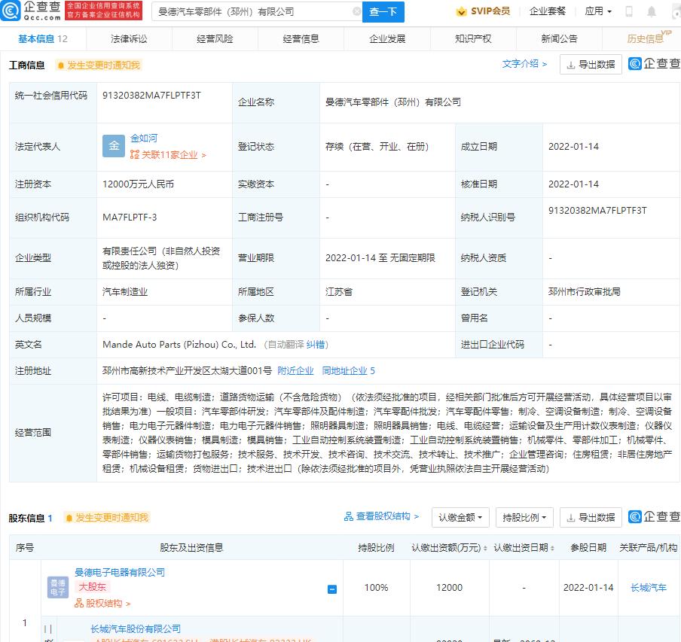
Task: Open the 同地址企业 5 link
Action: pyautogui.click(x=348, y=371)
